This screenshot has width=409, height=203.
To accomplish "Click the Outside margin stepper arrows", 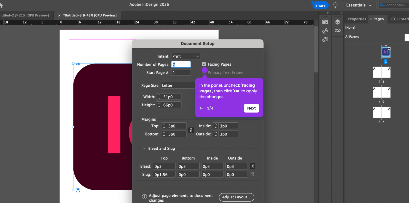I will [216, 134].
